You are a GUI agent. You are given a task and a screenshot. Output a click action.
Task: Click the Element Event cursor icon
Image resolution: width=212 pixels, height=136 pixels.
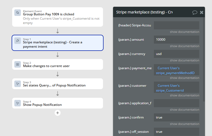tap(18, 13)
